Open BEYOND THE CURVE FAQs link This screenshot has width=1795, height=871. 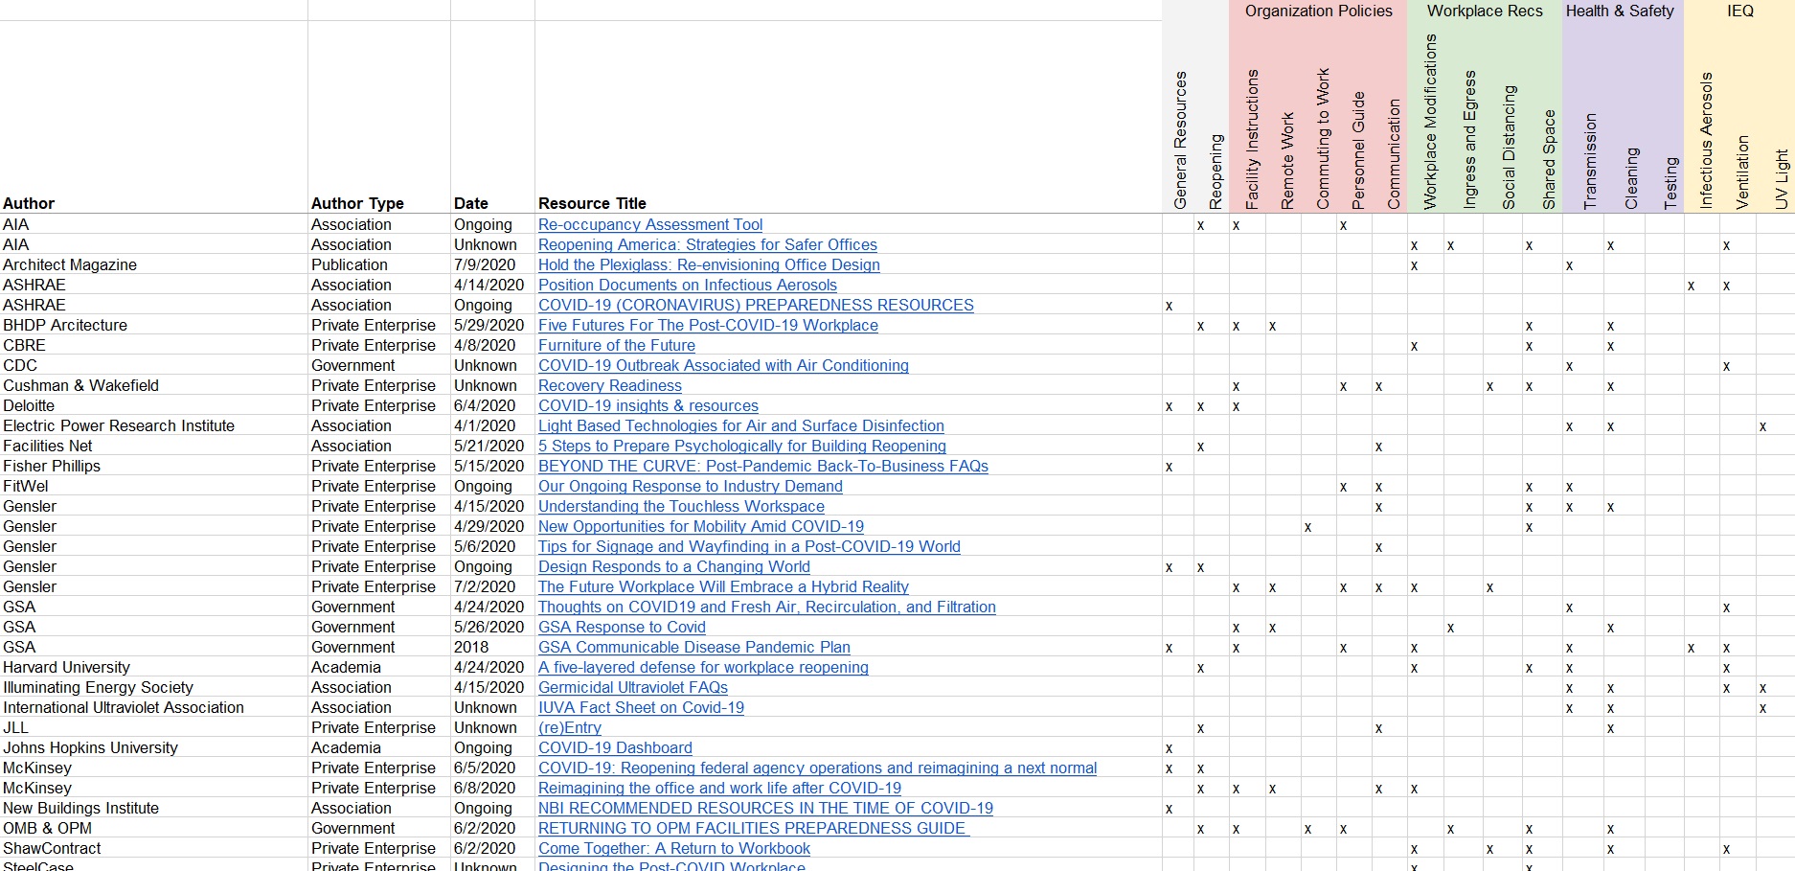[x=763, y=466]
